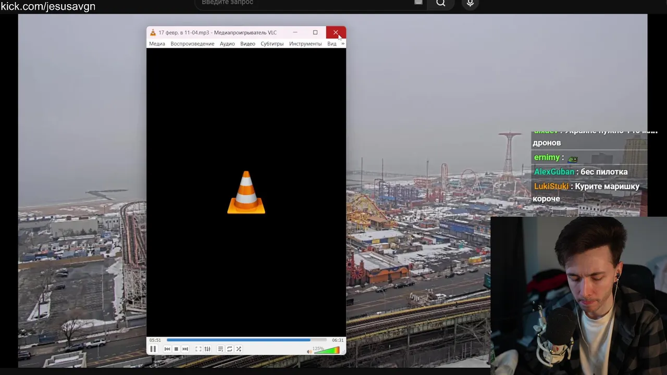Click total time 06:31 label
667x375 pixels.
point(338,340)
